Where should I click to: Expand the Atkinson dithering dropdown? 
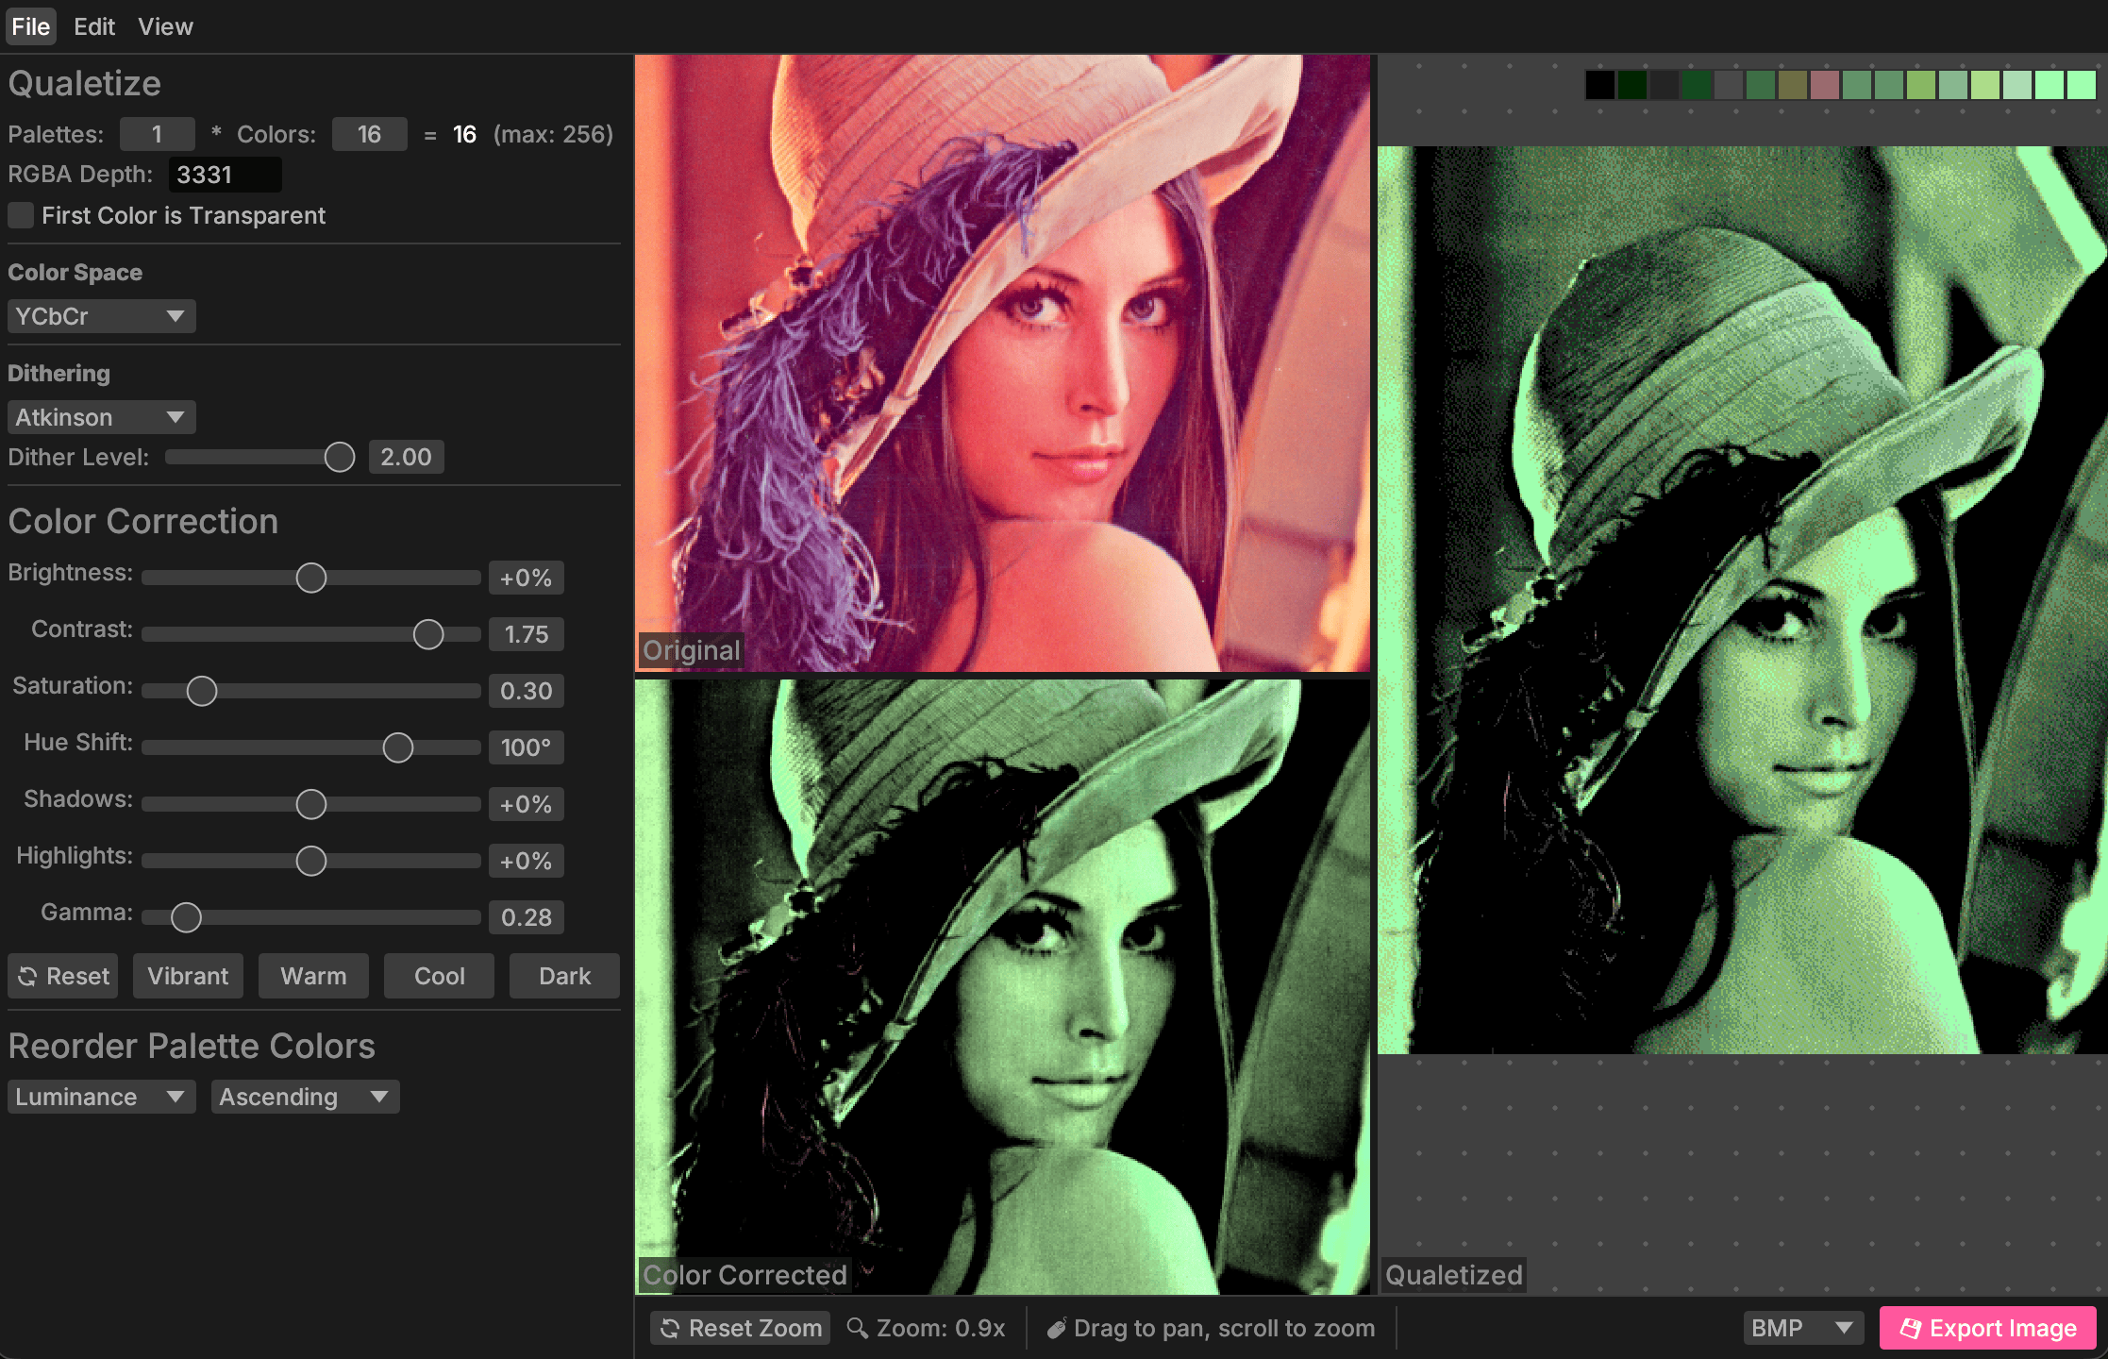pos(101,417)
